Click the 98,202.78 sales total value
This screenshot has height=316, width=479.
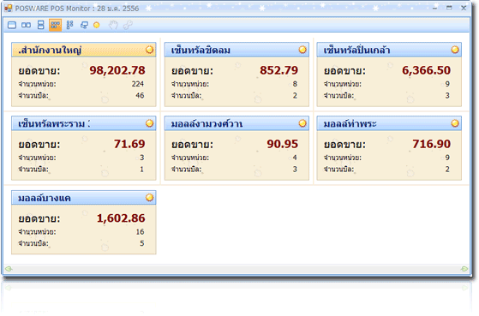tap(117, 70)
